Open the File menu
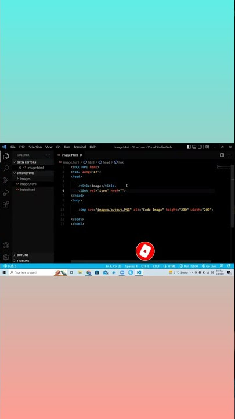Screen dimensions: 235x419 click(x=13, y=147)
